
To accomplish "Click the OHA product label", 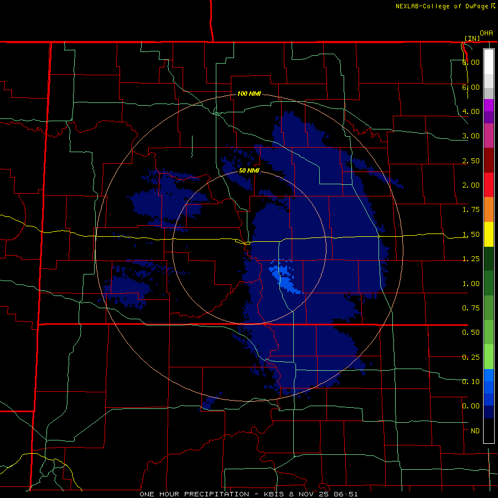I will click(x=486, y=33).
